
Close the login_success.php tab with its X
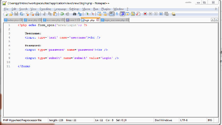pyautogui.click(x=127, y=20)
